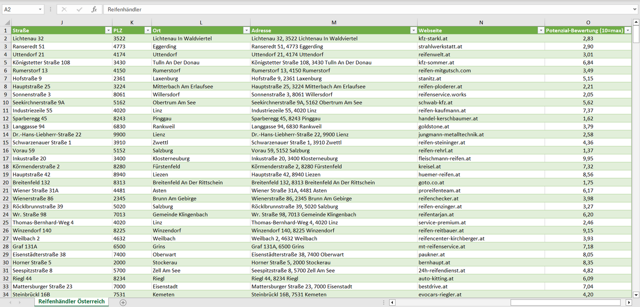Open the Webseite column filter dropdown
The image size is (640, 307).
click(x=541, y=31)
